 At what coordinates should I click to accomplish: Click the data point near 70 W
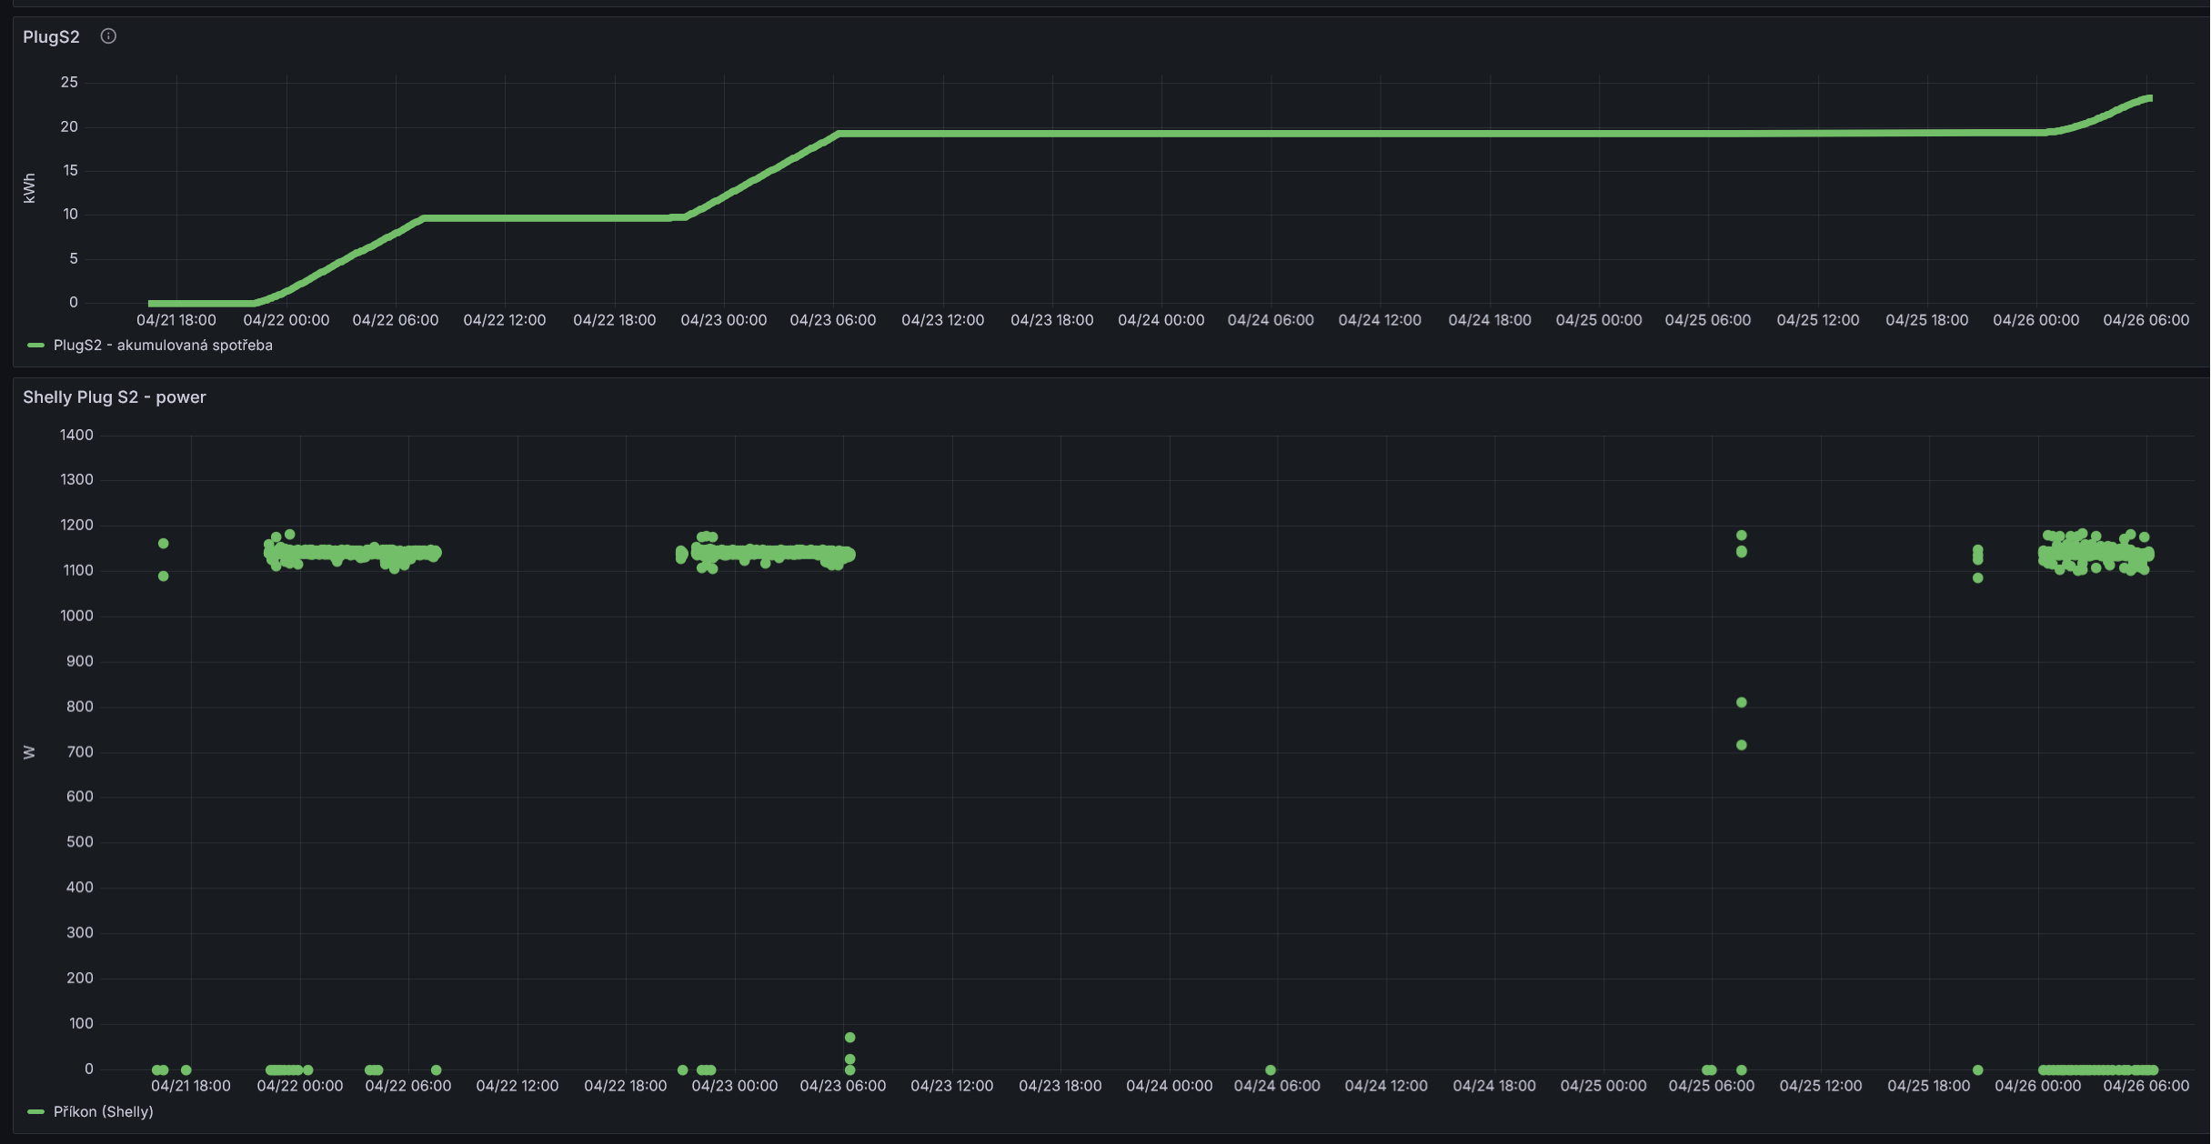pos(849,1038)
